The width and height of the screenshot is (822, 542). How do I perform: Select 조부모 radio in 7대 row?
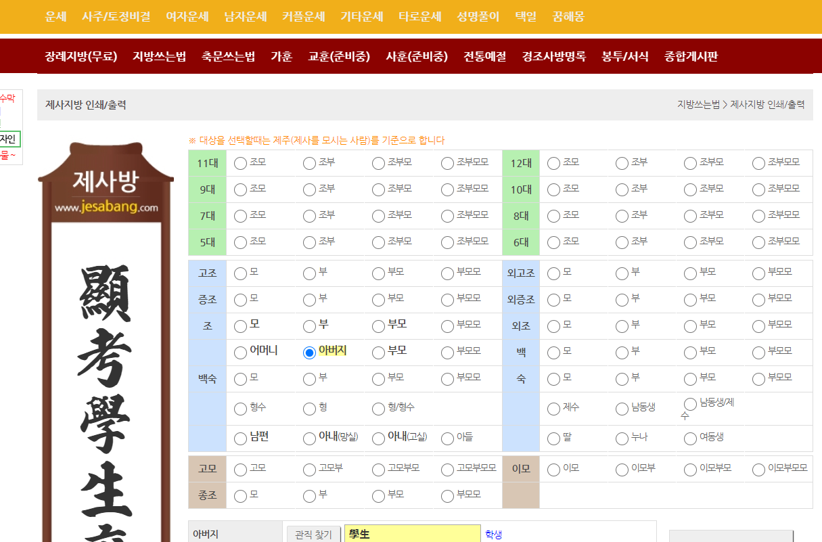pos(378,216)
